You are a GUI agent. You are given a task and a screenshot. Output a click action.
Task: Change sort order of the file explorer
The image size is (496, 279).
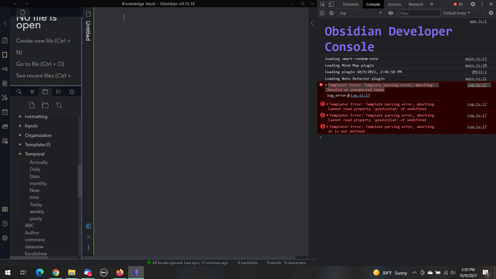(x=59, y=105)
